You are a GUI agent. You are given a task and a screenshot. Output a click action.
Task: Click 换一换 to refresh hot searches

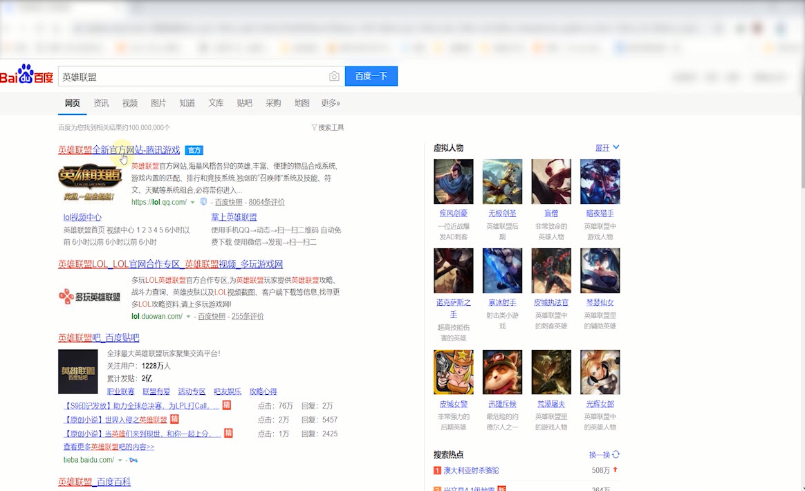point(599,455)
